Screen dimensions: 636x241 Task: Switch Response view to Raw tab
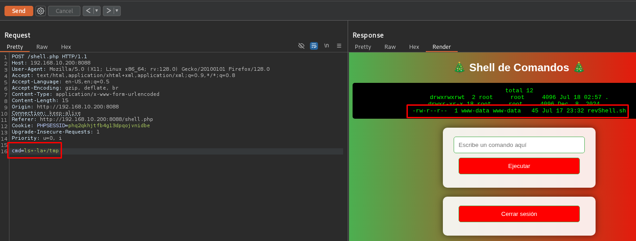[x=390, y=47]
